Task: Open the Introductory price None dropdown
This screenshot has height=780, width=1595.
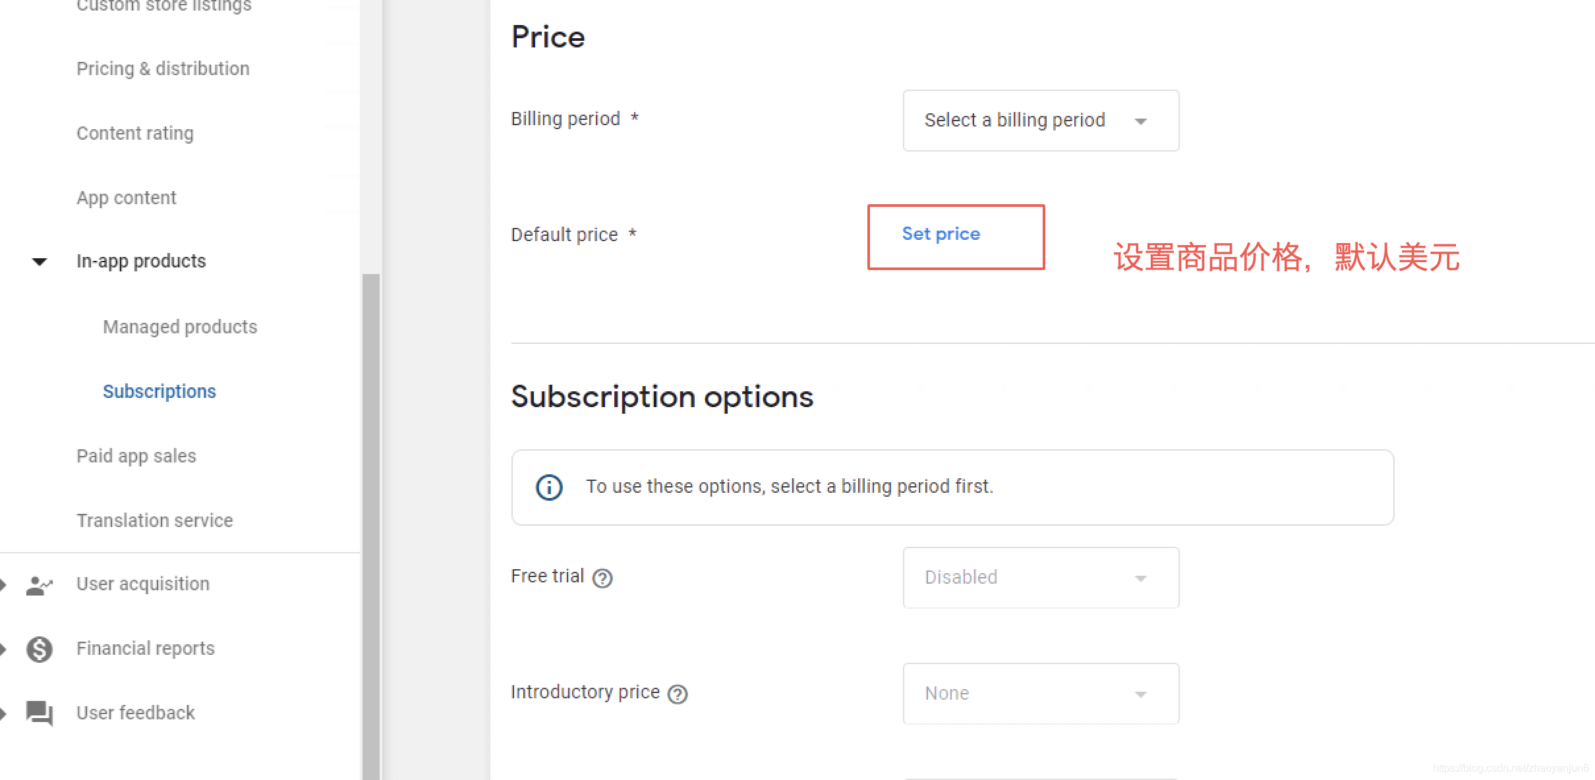Action: point(1041,694)
